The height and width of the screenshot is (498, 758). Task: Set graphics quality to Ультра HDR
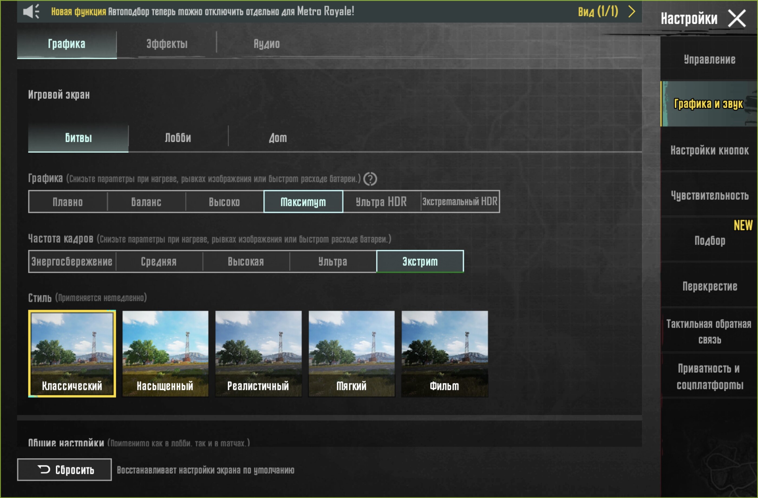coord(381,202)
